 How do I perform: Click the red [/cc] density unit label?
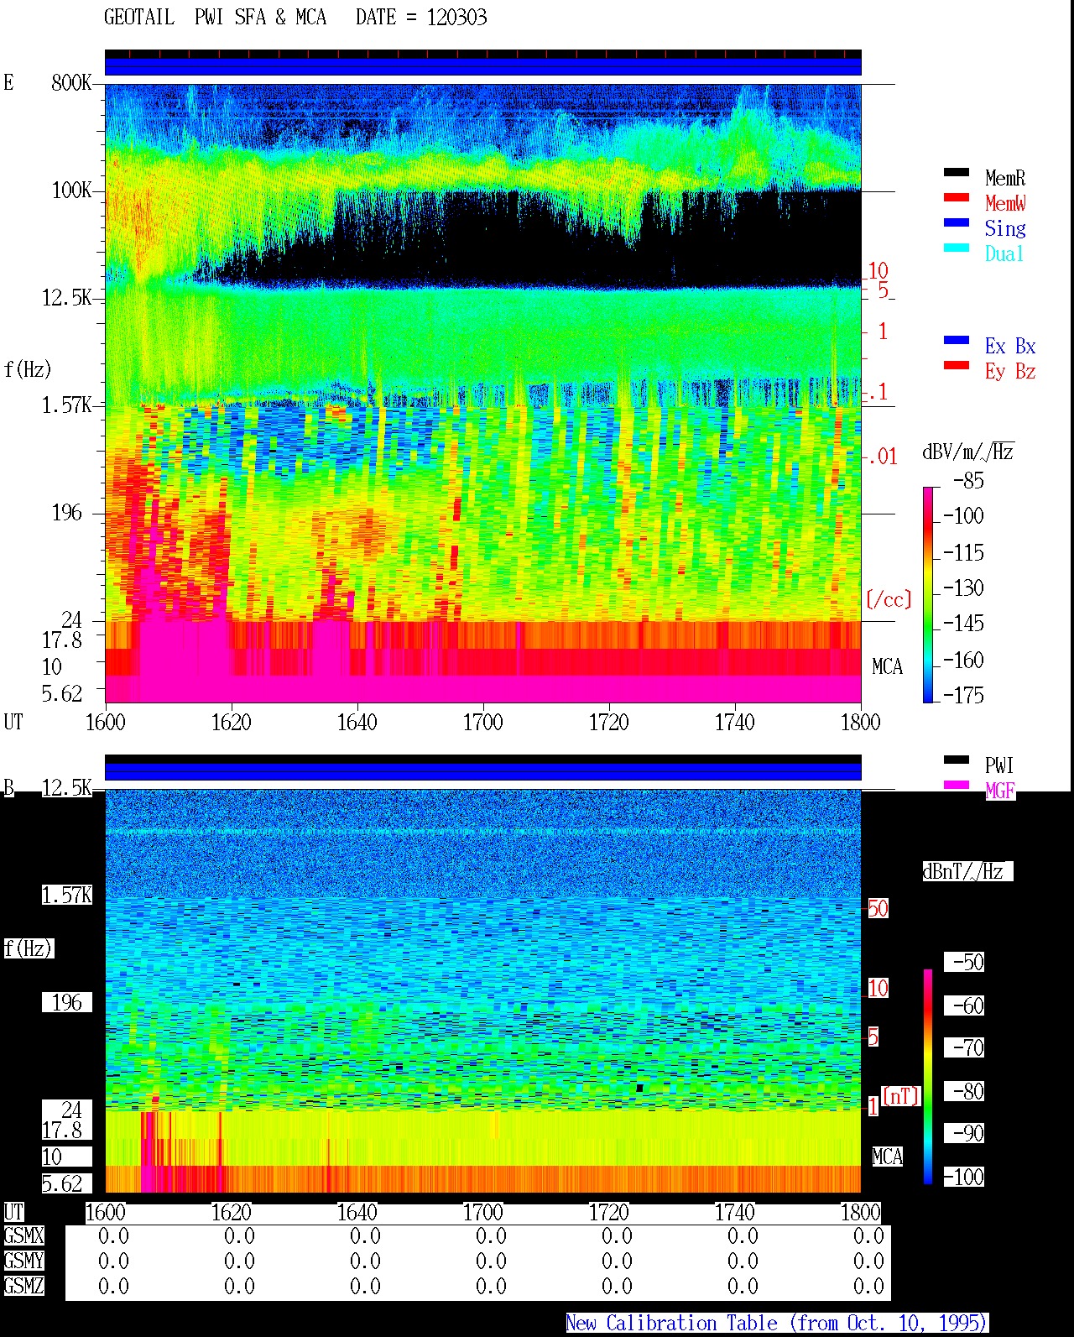889,599
